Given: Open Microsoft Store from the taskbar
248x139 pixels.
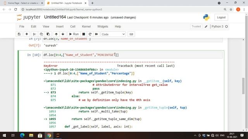Looking at the screenshot, I should (40, 136).
